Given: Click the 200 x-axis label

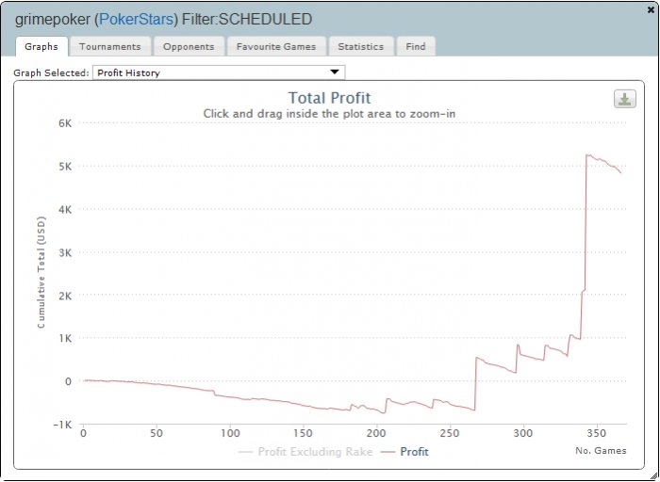Looking at the screenshot, I should click(x=376, y=434).
